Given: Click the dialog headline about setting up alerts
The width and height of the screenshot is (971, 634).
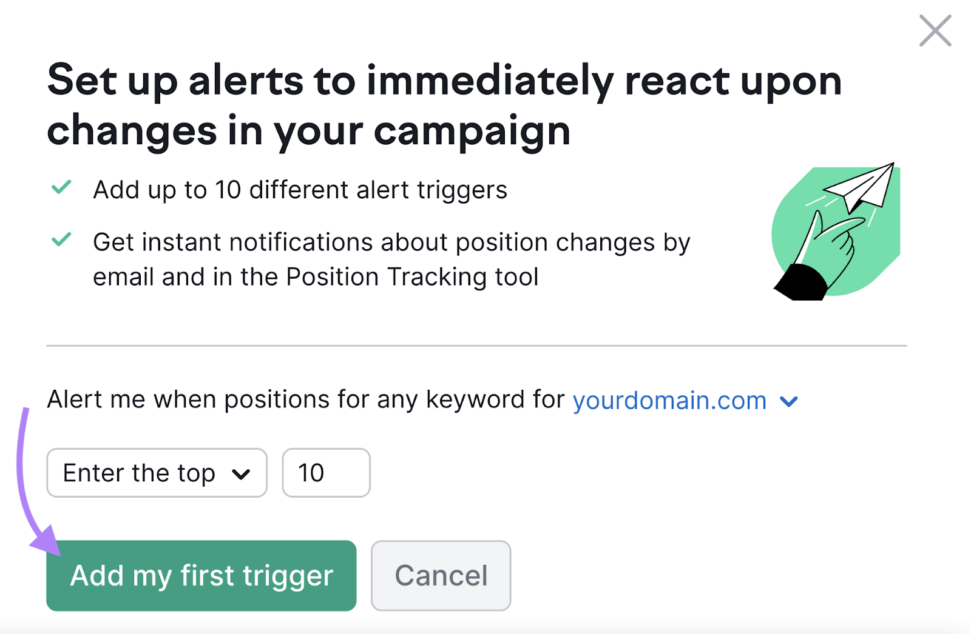Looking at the screenshot, I should pos(443,104).
